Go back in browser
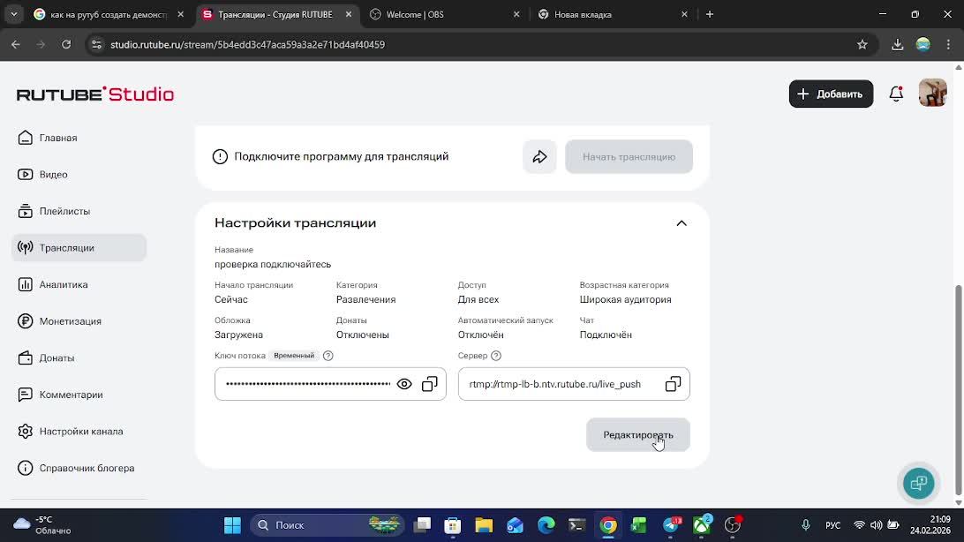 click(15, 44)
